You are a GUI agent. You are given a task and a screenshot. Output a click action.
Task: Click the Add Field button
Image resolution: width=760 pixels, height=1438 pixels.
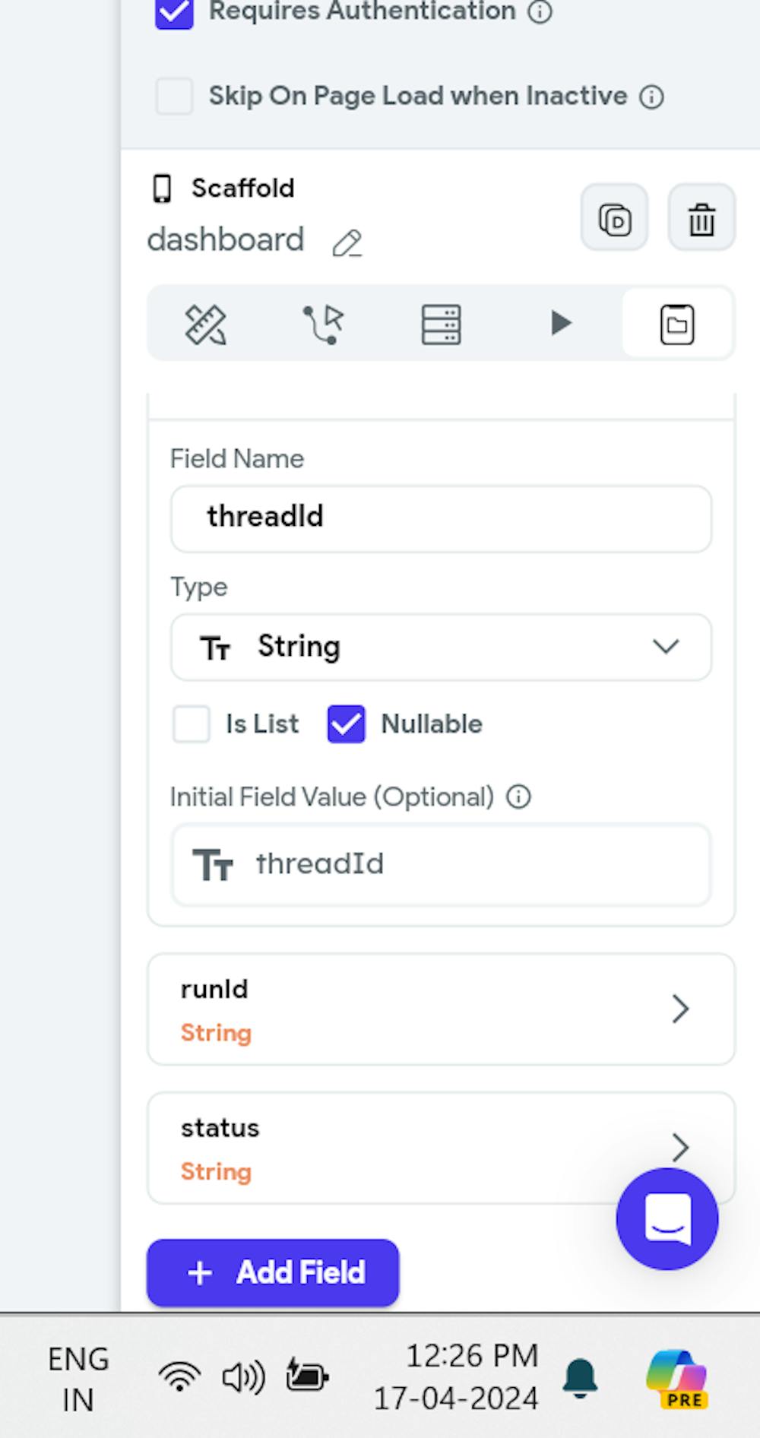pos(273,1272)
